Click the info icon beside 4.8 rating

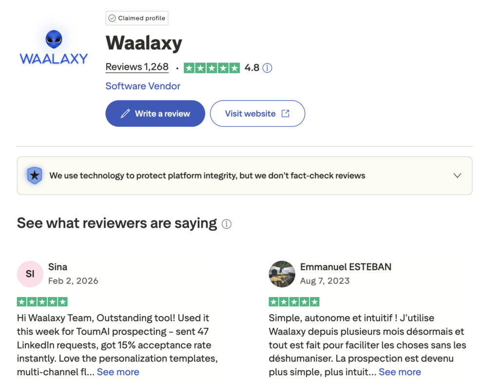(267, 68)
